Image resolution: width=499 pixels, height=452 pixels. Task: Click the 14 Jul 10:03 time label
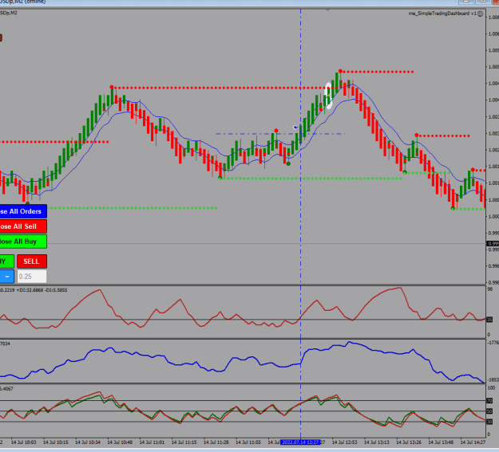23,442
